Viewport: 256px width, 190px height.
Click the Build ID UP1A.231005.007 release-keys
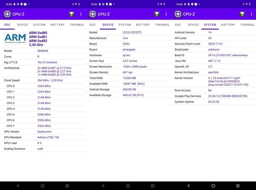(228, 55)
